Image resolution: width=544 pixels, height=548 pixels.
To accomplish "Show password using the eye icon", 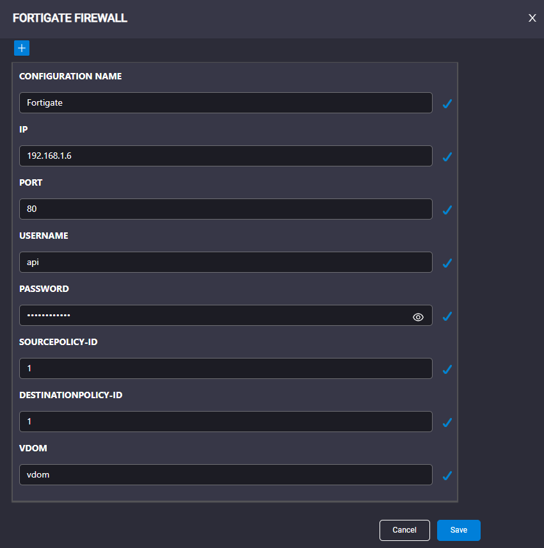I will (418, 317).
